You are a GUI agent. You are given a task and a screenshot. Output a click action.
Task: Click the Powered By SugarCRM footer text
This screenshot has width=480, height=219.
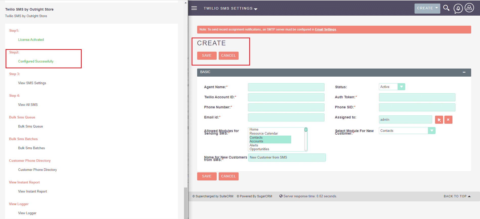tap(254, 196)
